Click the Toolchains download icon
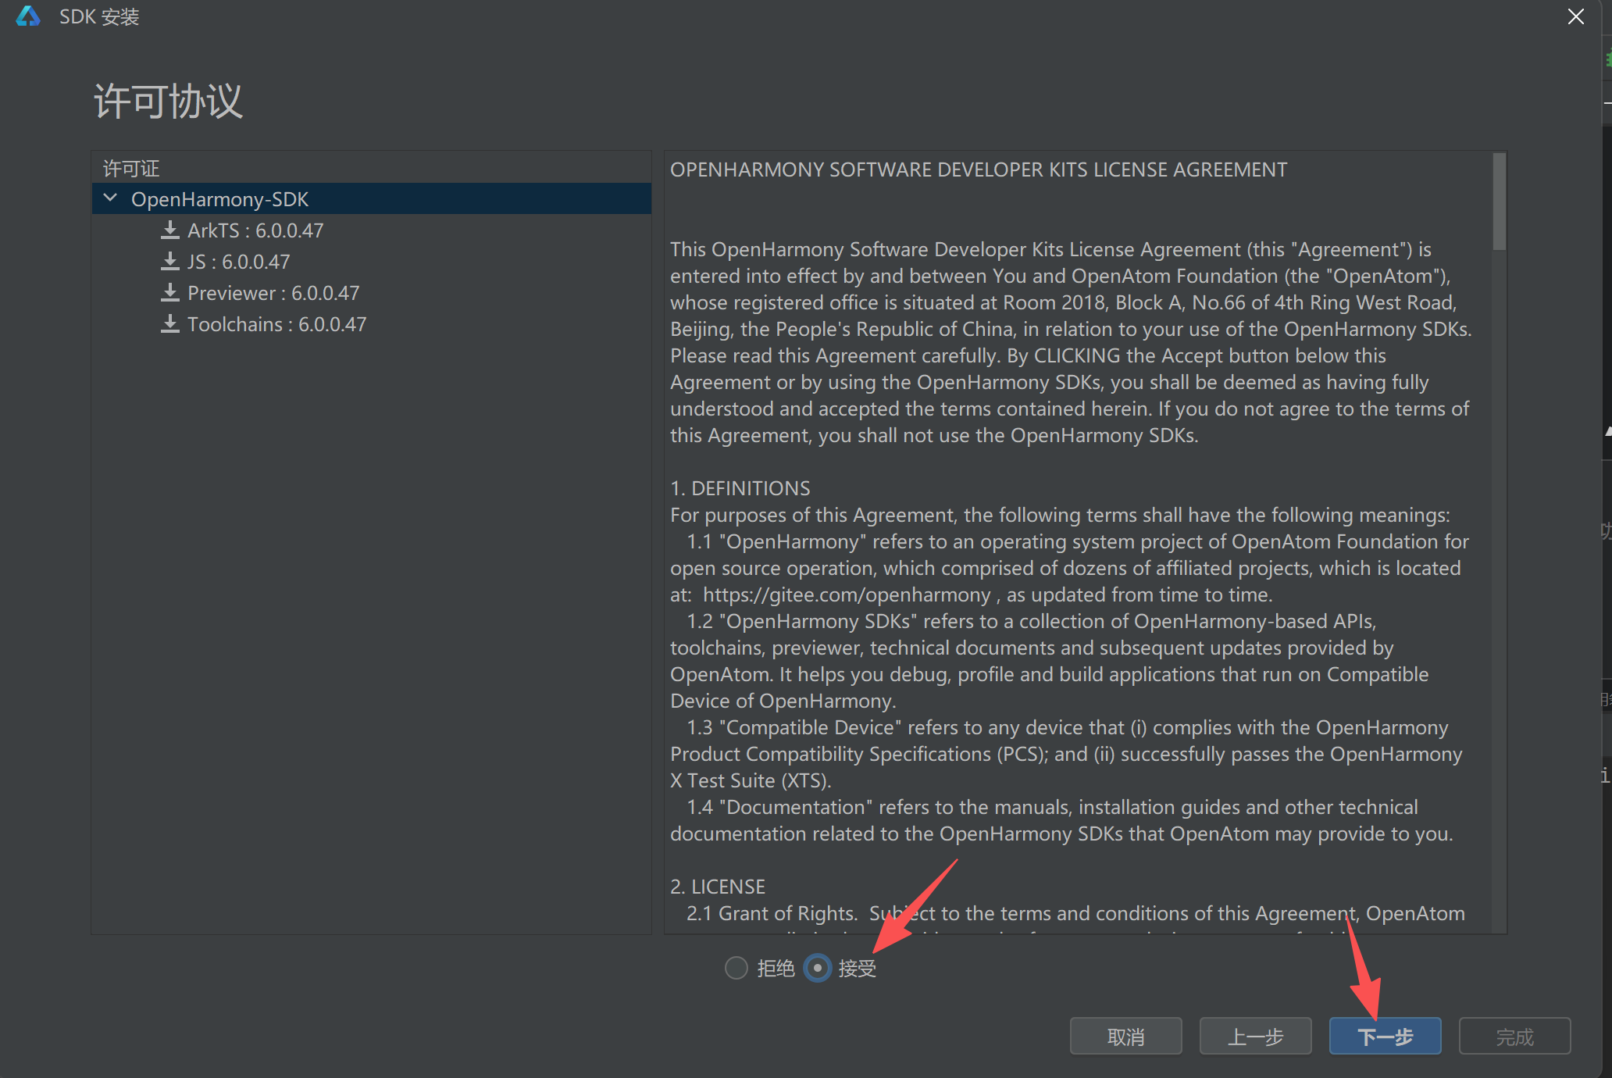Screen dimensions: 1612x1078 point(169,324)
